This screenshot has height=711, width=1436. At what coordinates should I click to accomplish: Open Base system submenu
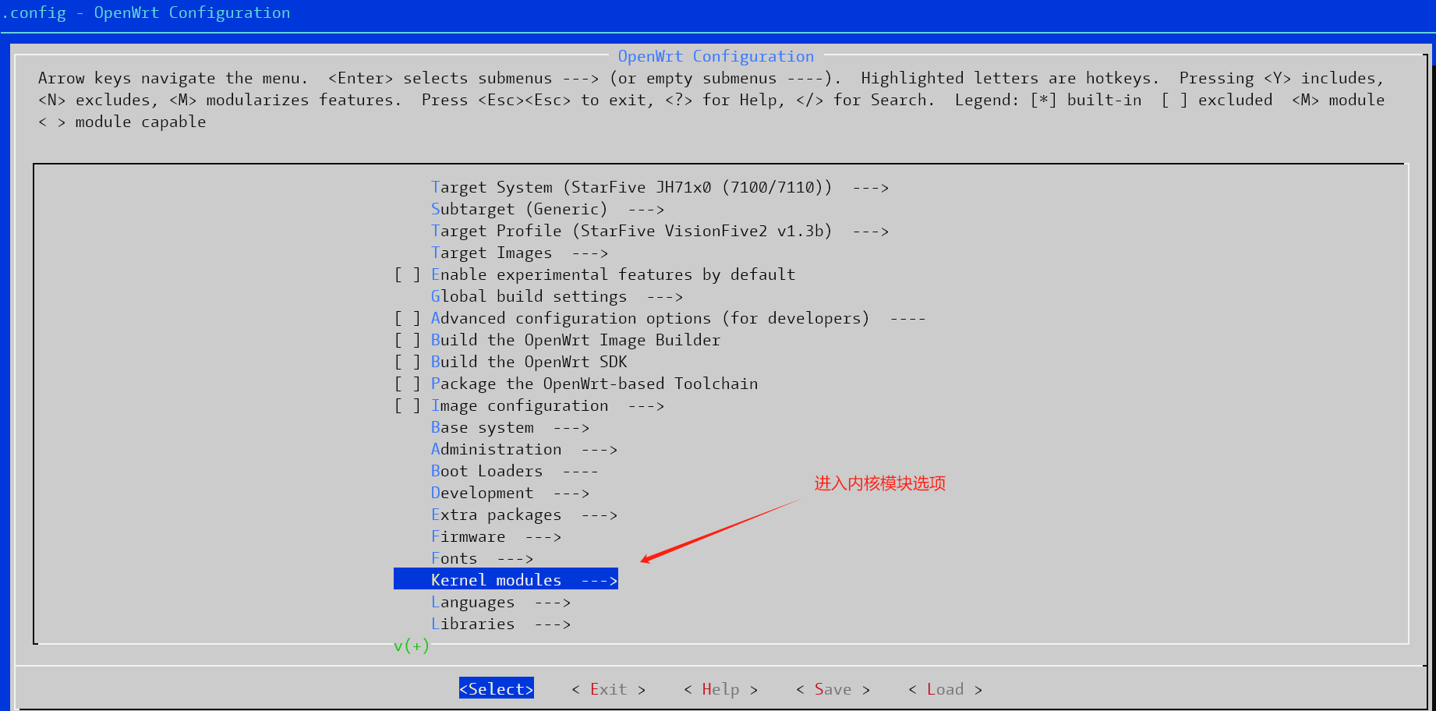[510, 427]
